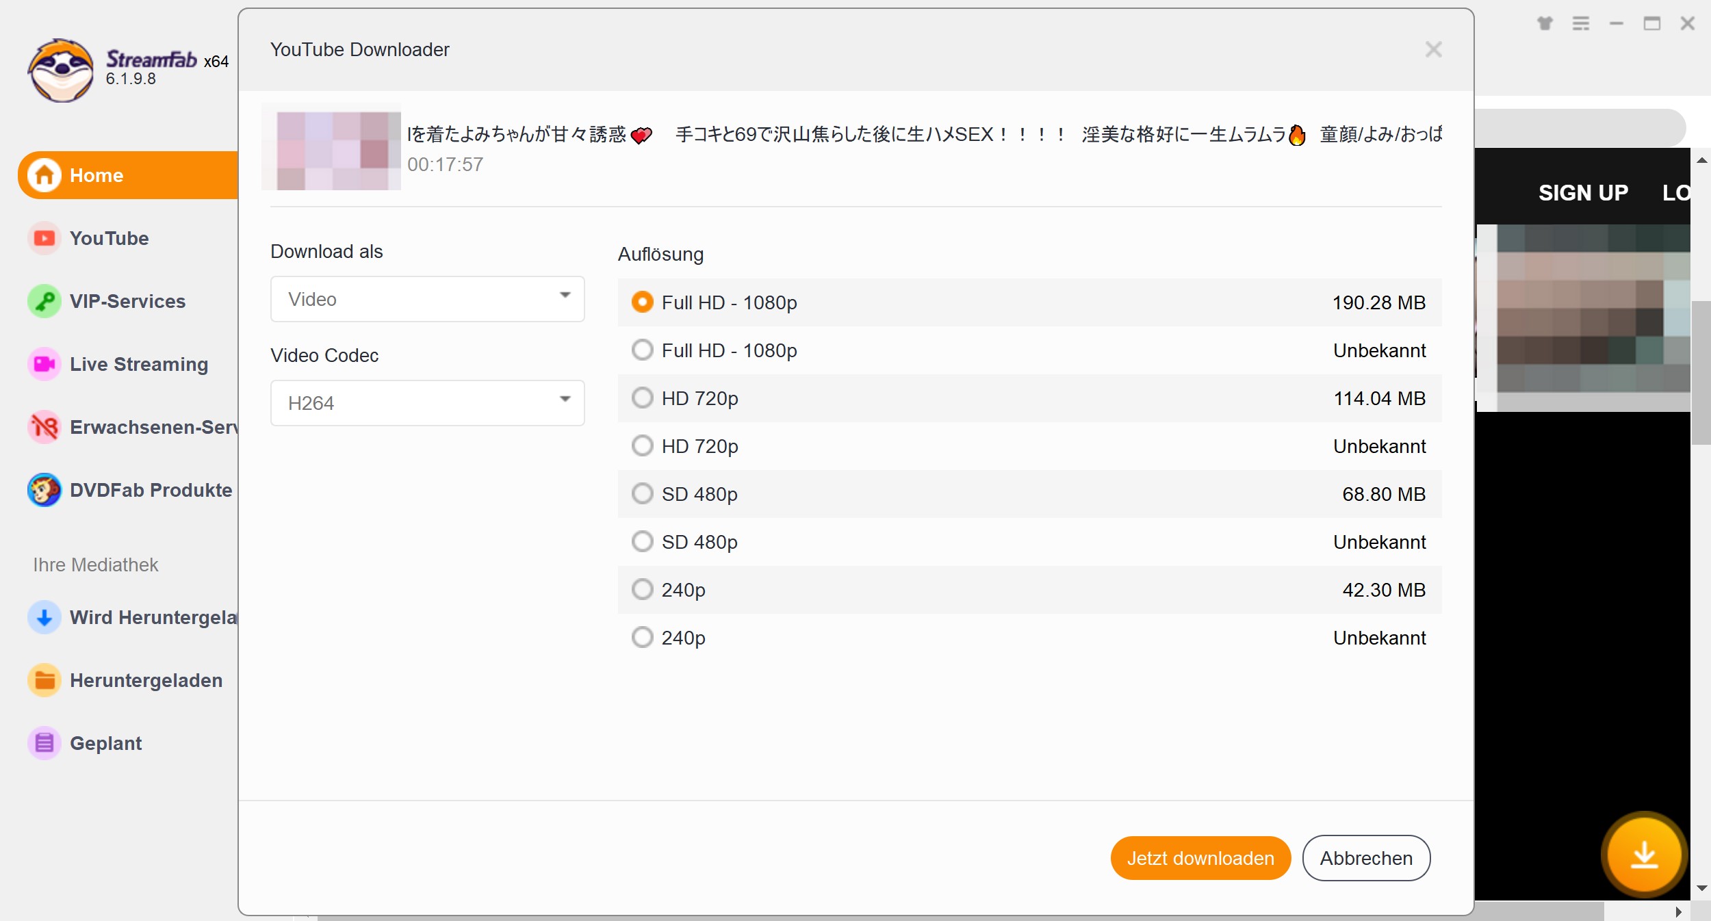The width and height of the screenshot is (1711, 921).
Task: Open Heruntergeladen library section
Action: click(x=128, y=680)
